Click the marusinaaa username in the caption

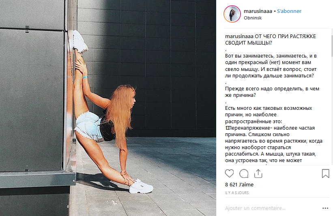pyautogui.click(x=239, y=36)
